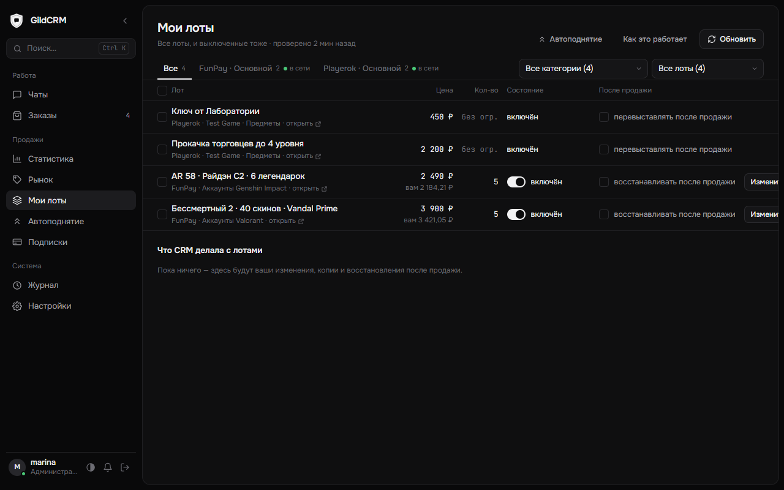Viewport: 784px width, 490px height.
Task: Collapse the sidebar with the chevron
Action: 125,21
